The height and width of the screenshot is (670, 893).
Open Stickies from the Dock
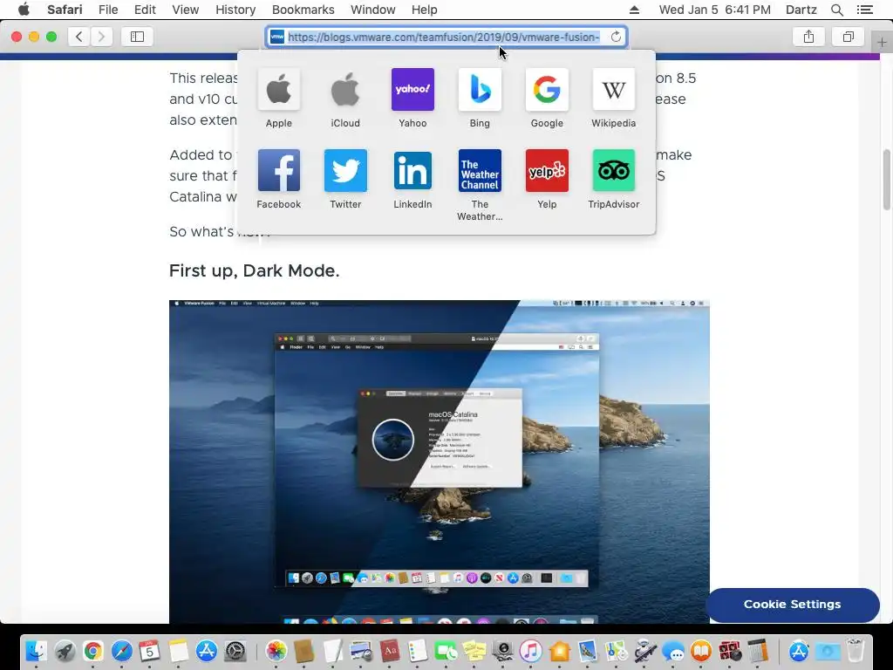click(x=474, y=651)
